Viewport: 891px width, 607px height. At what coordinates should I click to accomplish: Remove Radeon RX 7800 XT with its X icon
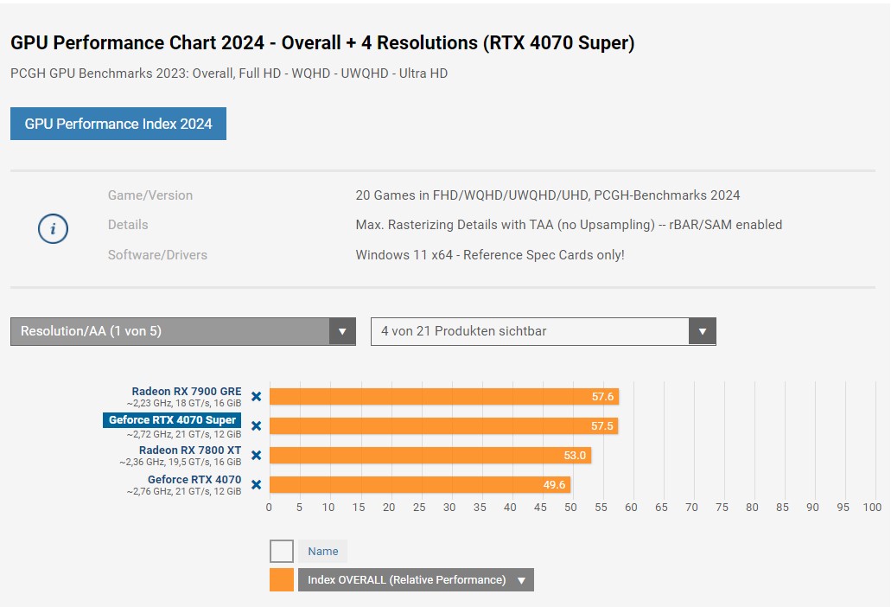click(257, 455)
